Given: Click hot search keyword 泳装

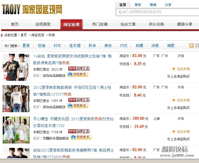Looking at the screenshot, I should (x=155, y=45).
